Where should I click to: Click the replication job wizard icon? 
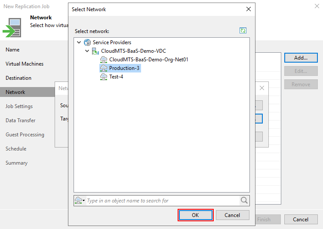[12, 28]
